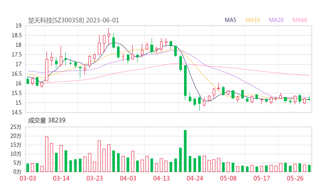Click the 15万 volume axis label
This screenshot has width=316, height=188.
(x=16, y=145)
